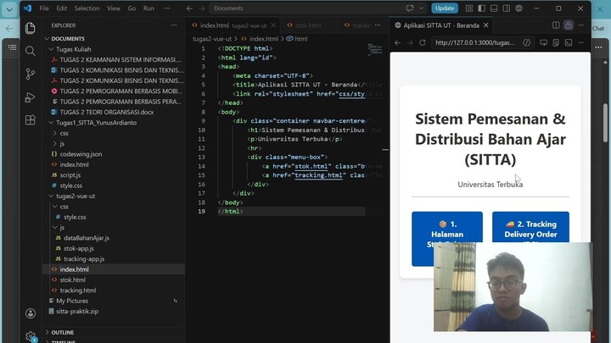The height and width of the screenshot is (343, 611).
Task: Open the Accounts menu icon
Action: [x=31, y=313]
